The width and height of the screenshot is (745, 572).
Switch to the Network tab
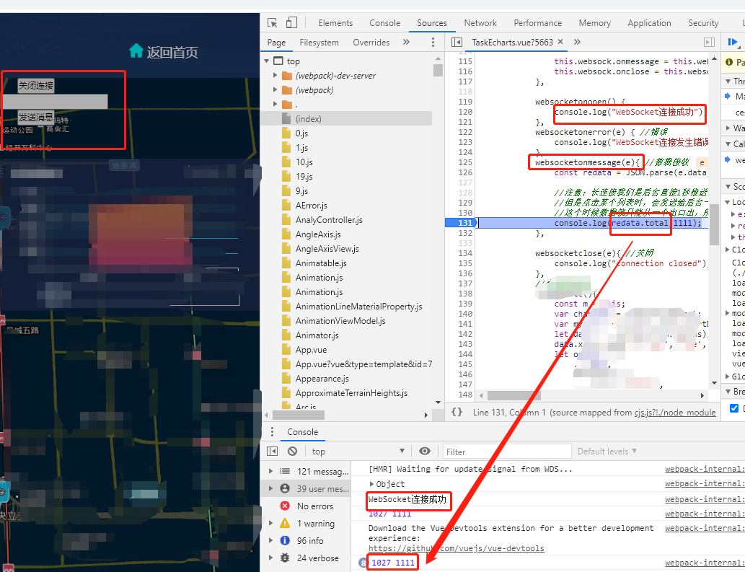pos(480,23)
